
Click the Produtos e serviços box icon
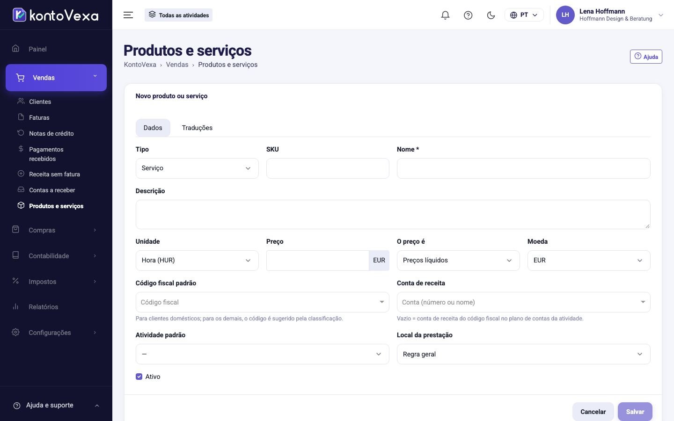pos(21,205)
